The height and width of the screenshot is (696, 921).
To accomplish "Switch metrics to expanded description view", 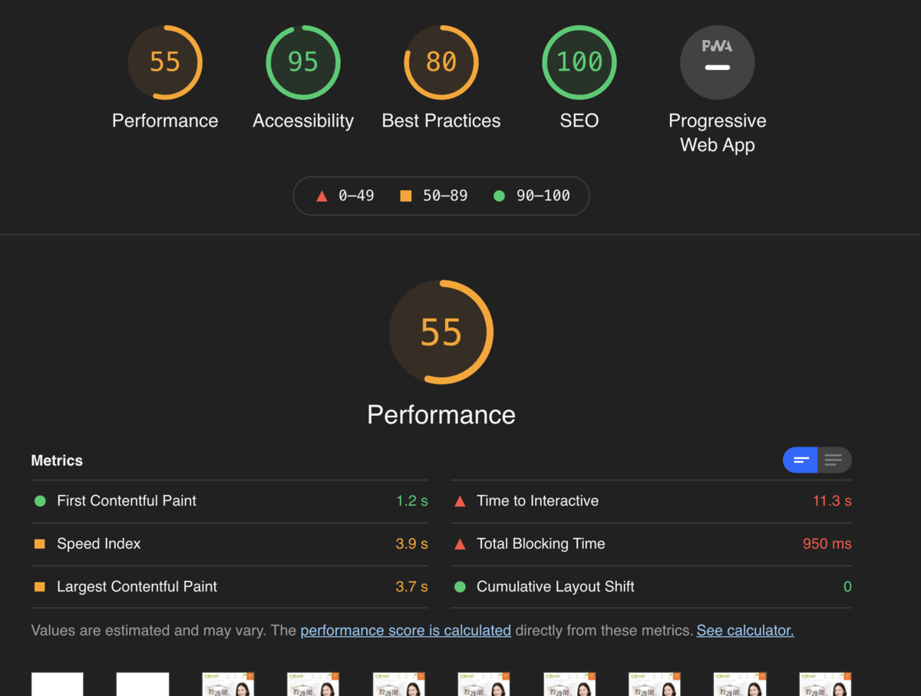I will [834, 460].
